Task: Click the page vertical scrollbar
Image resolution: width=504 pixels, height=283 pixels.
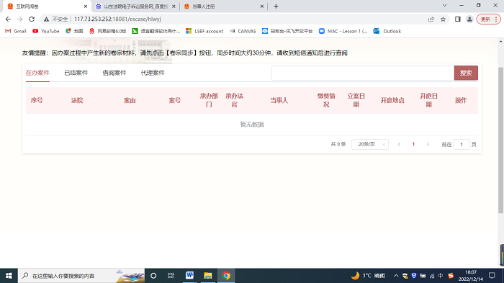Action: pyautogui.click(x=501, y=140)
